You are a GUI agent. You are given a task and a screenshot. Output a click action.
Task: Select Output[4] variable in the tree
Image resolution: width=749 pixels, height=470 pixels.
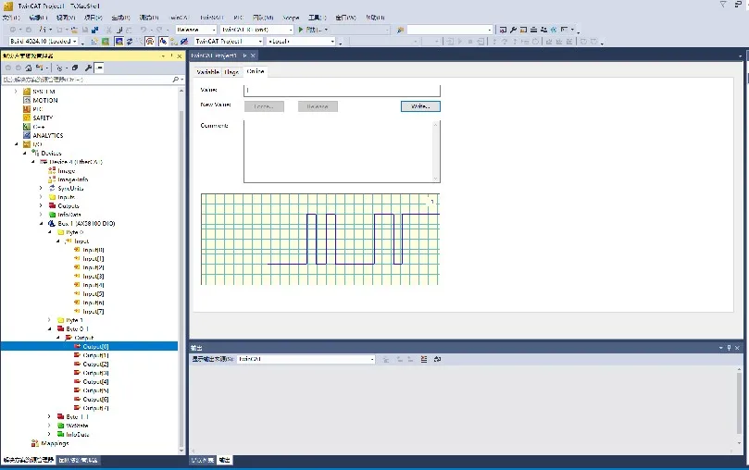pos(95,382)
